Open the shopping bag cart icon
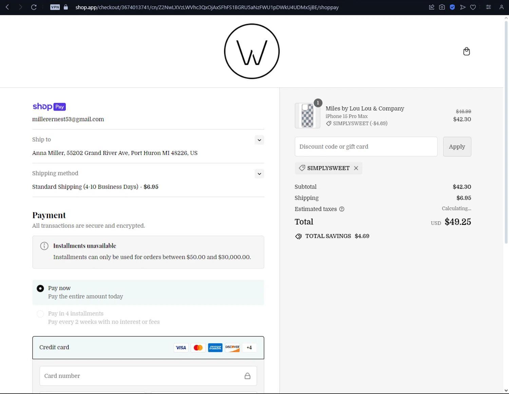509x394 pixels. click(467, 51)
